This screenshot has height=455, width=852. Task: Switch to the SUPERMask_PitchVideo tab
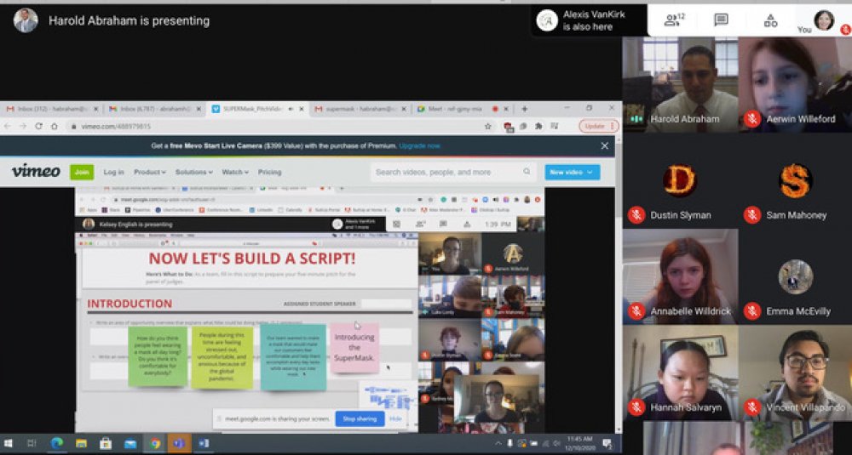pyautogui.click(x=250, y=109)
